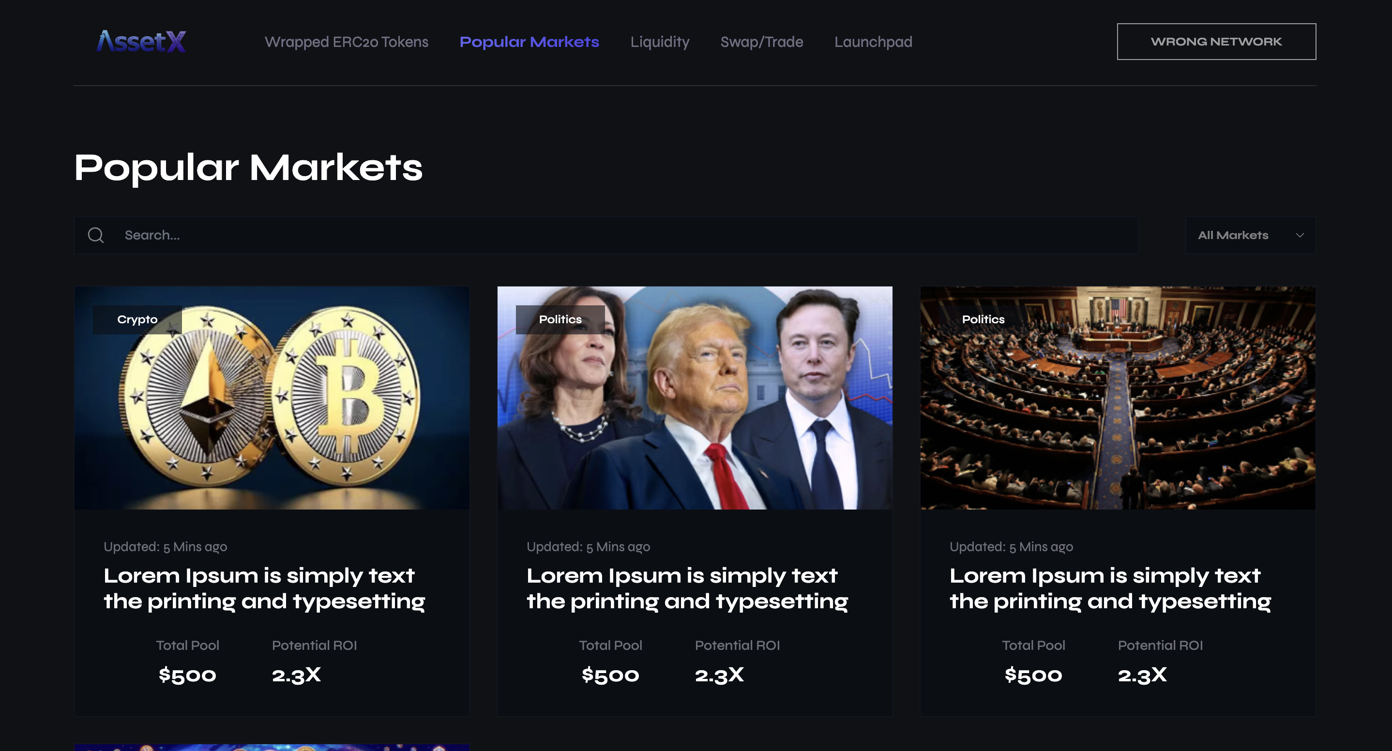Click Politics tag on the congress card
Image resolution: width=1392 pixels, height=751 pixels.
coord(983,319)
